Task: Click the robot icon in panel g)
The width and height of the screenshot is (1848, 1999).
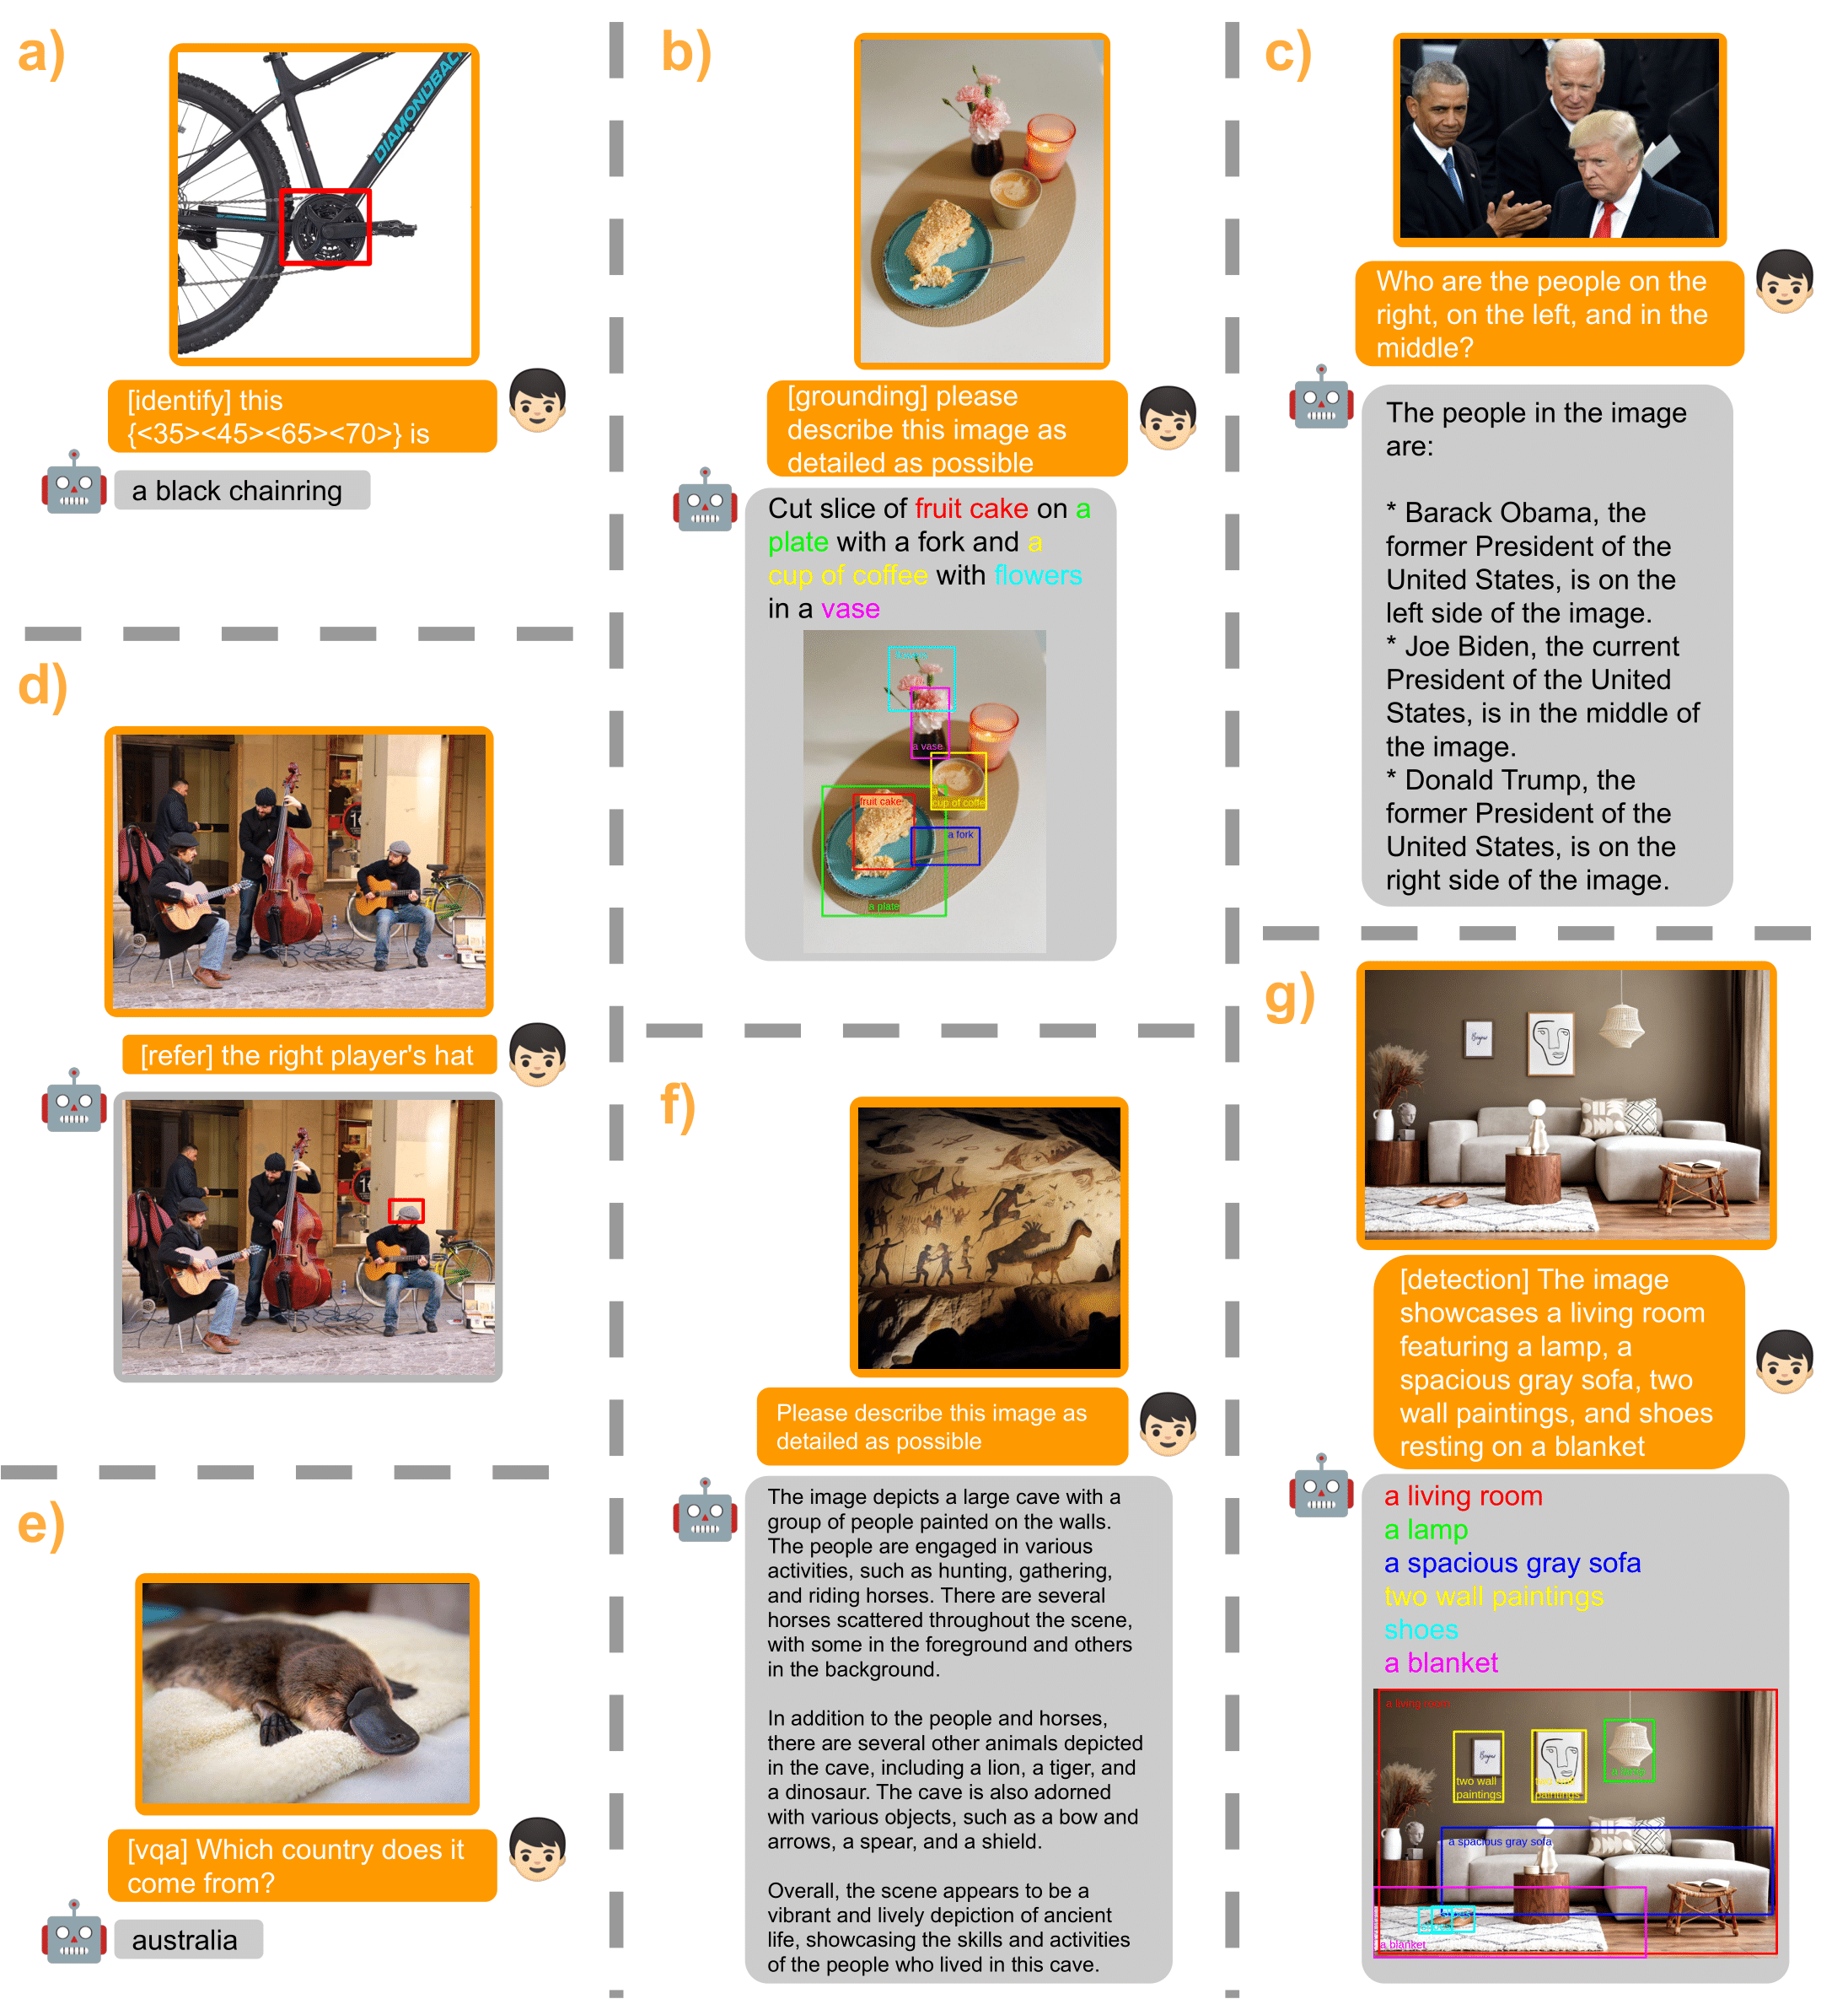Action: pos(1323,1487)
